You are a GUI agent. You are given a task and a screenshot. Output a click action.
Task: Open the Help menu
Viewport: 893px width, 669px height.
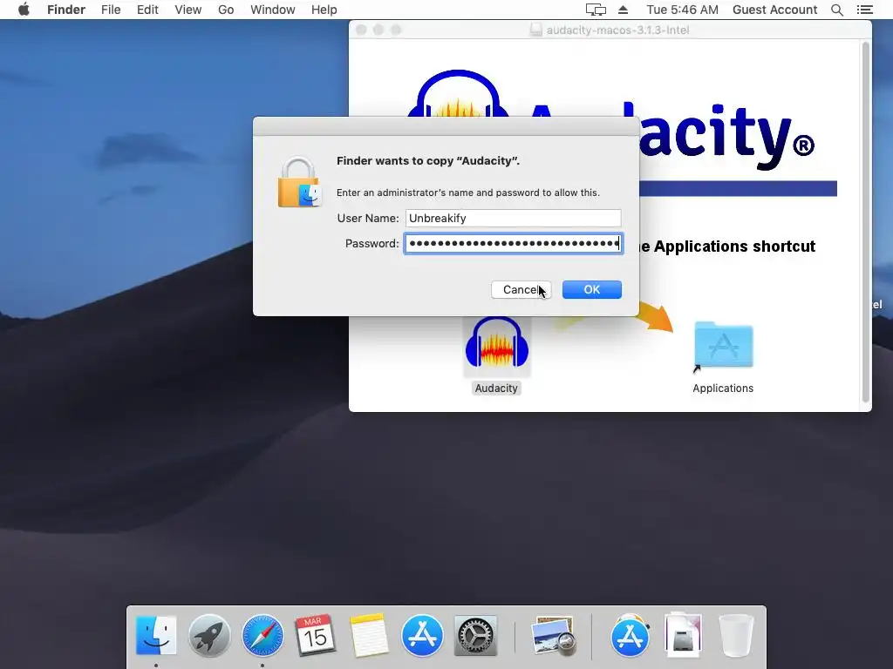click(x=324, y=10)
